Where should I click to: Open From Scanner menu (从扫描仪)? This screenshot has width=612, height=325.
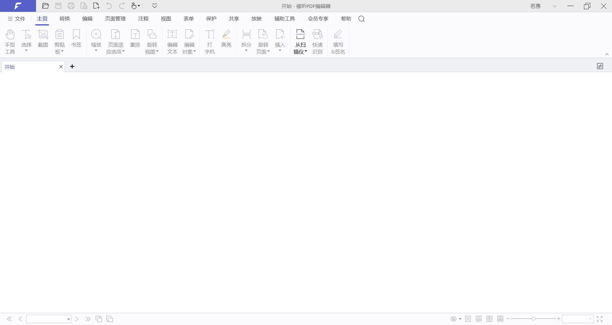point(300,42)
